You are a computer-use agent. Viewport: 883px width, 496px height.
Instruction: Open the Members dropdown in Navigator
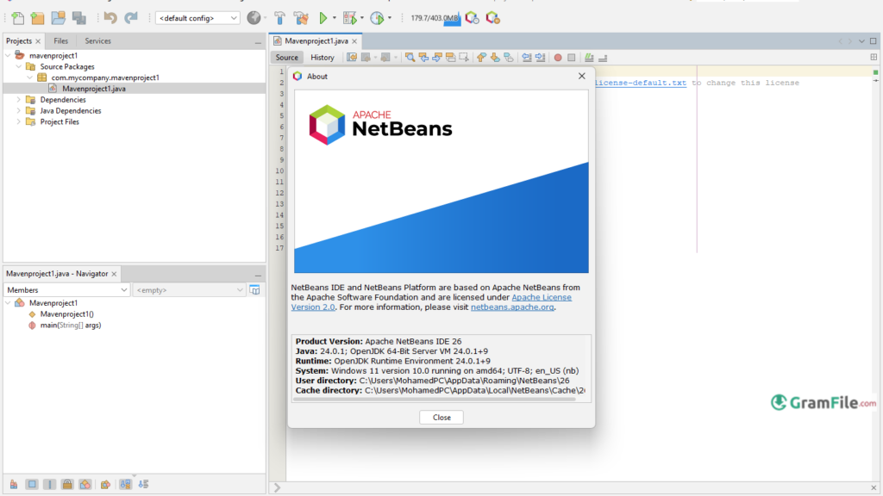tap(67, 290)
